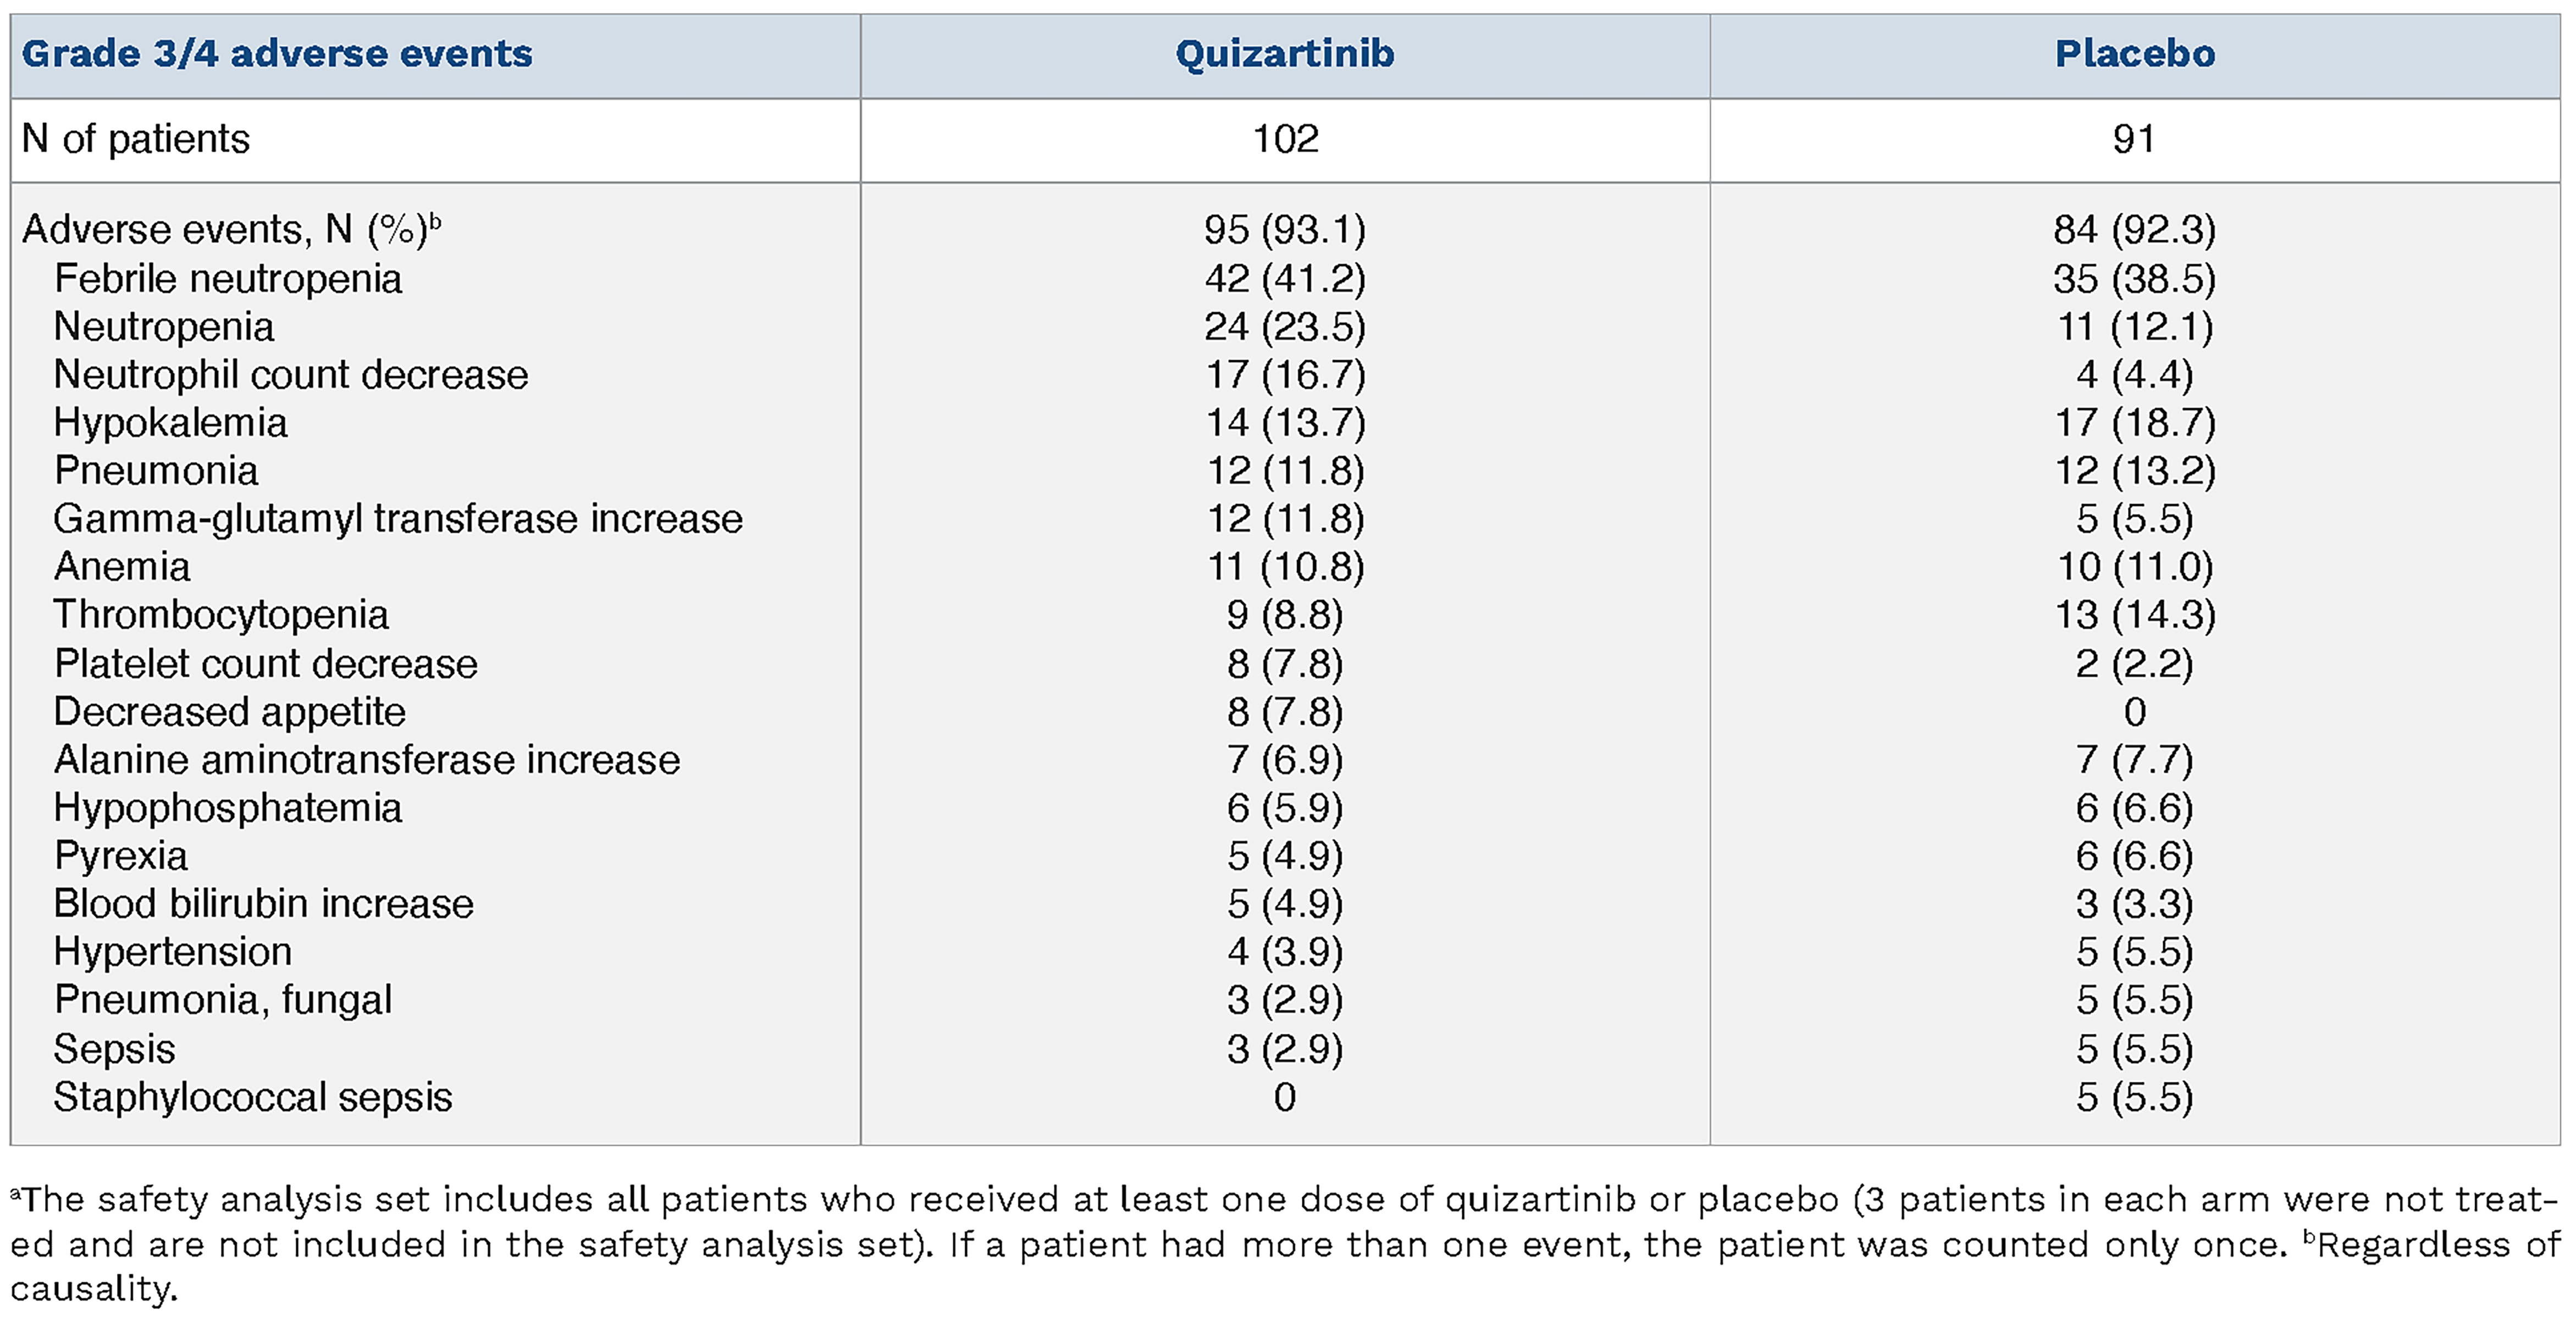The image size is (2576, 1322).
Task: Select the Staphylococcal sepsis row label
Action: click(253, 1098)
